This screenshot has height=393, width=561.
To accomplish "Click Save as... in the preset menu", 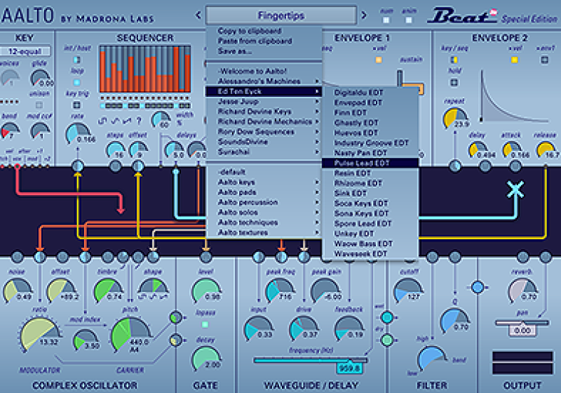I will [x=235, y=51].
